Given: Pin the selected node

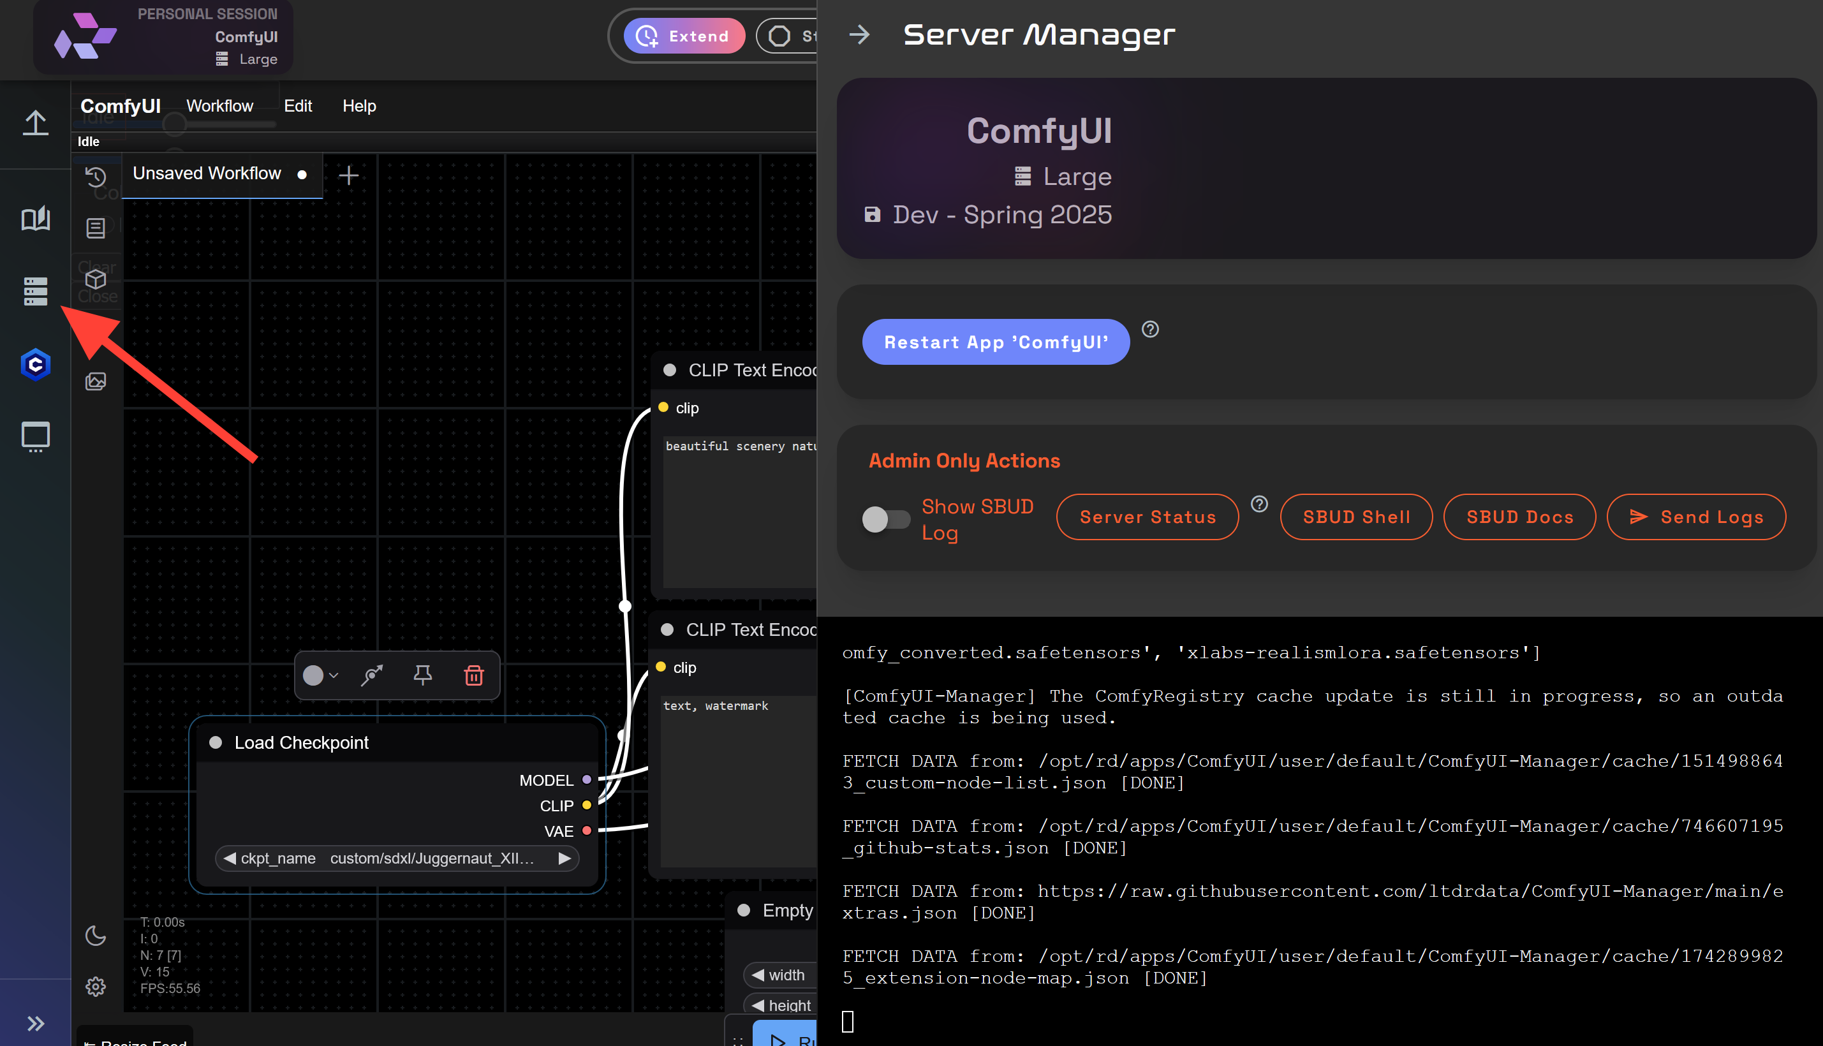Looking at the screenshot, I should 422,675.
